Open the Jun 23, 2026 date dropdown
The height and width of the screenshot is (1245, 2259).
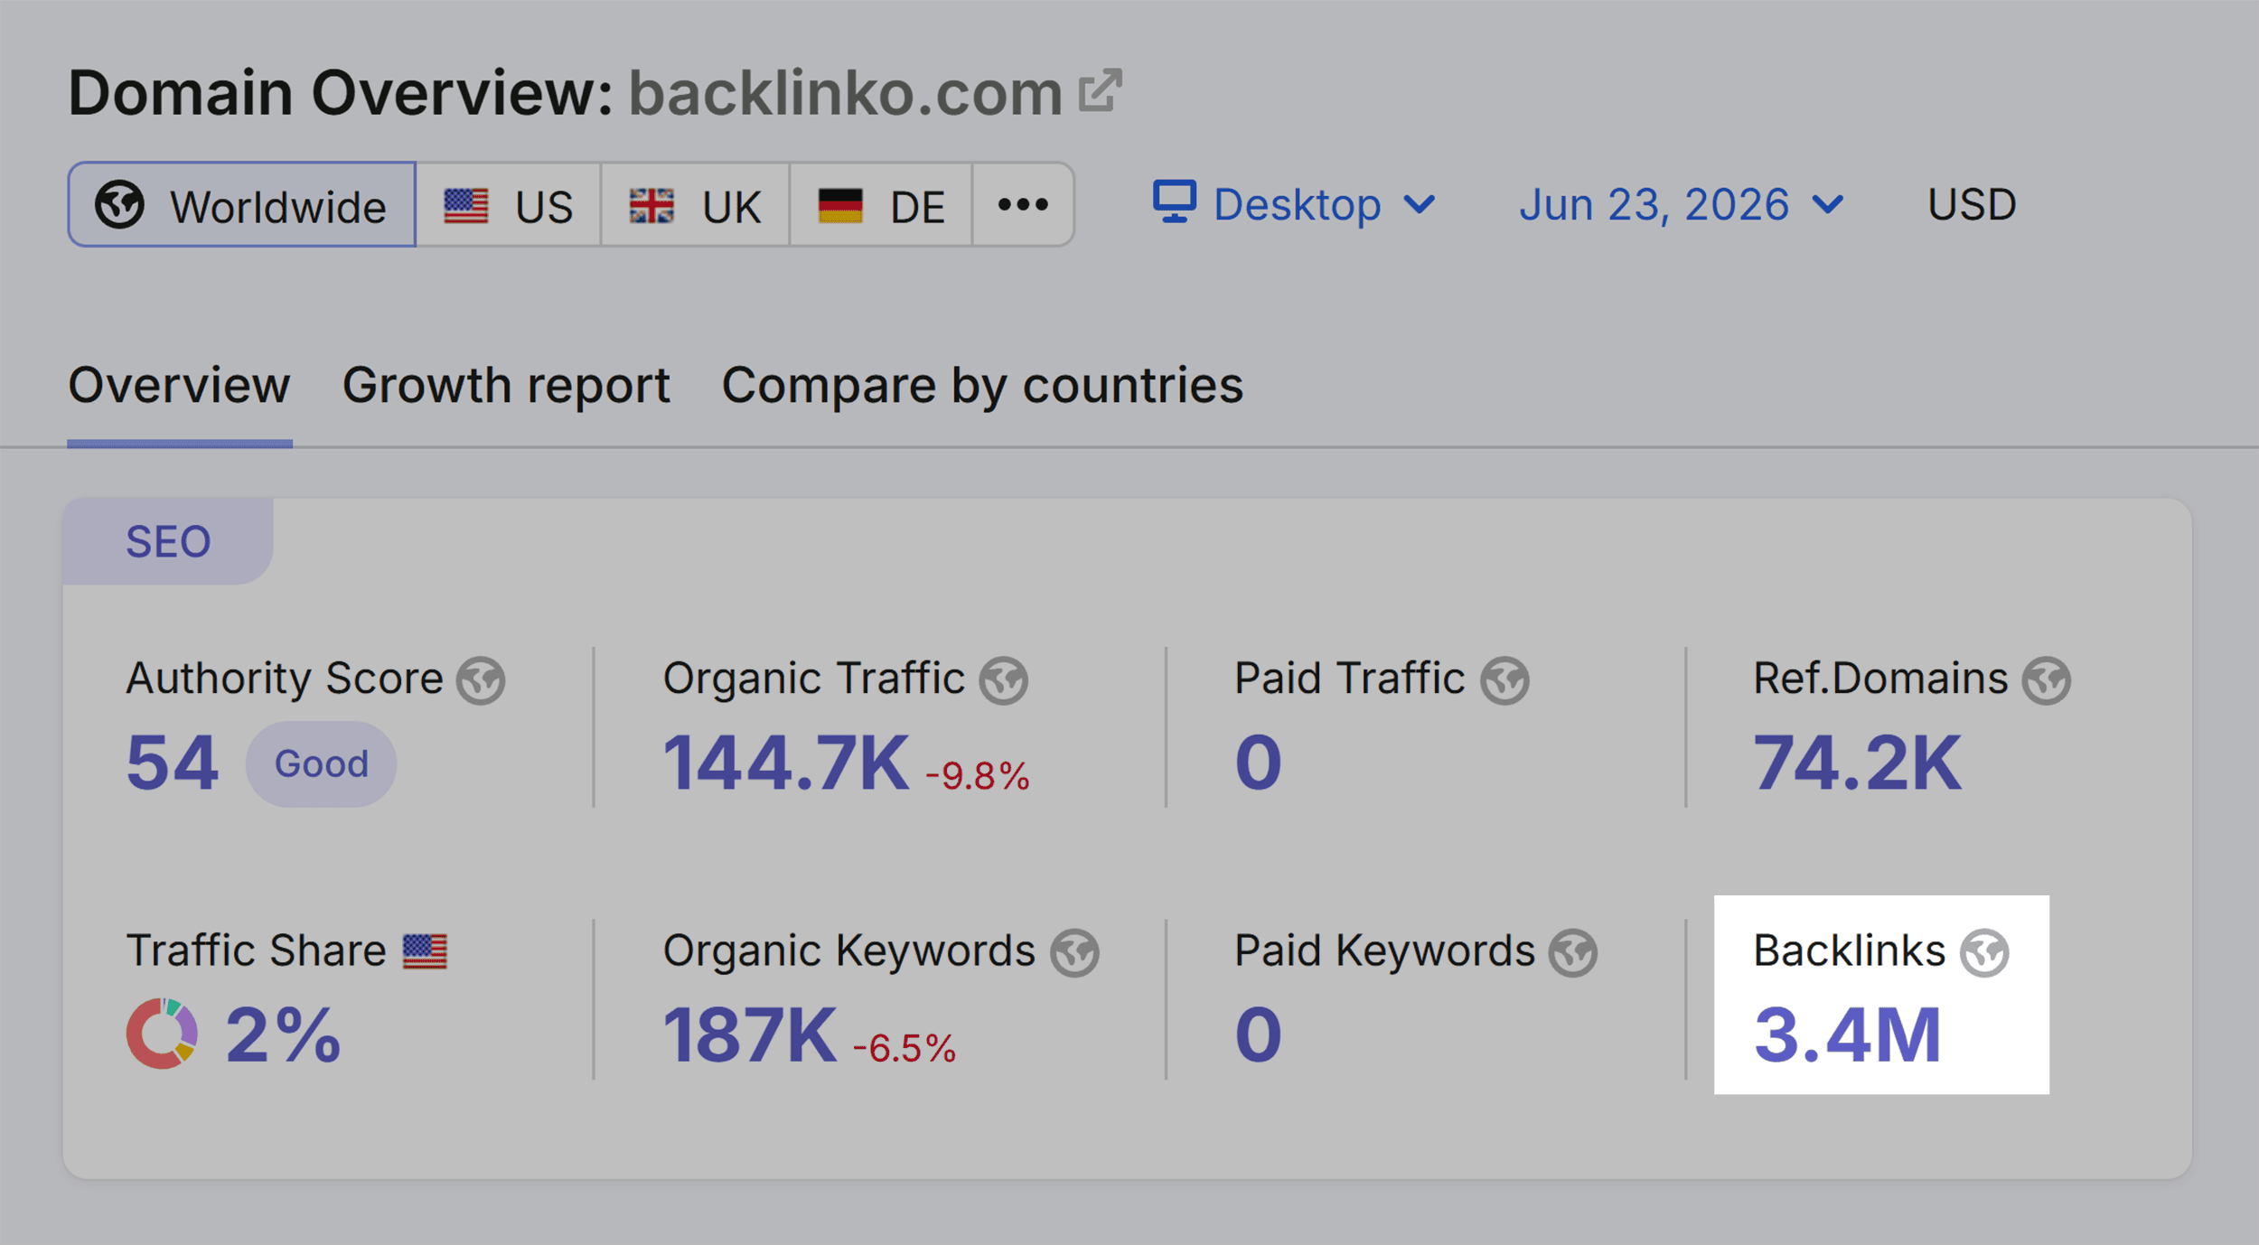(x=1681, y=205)
